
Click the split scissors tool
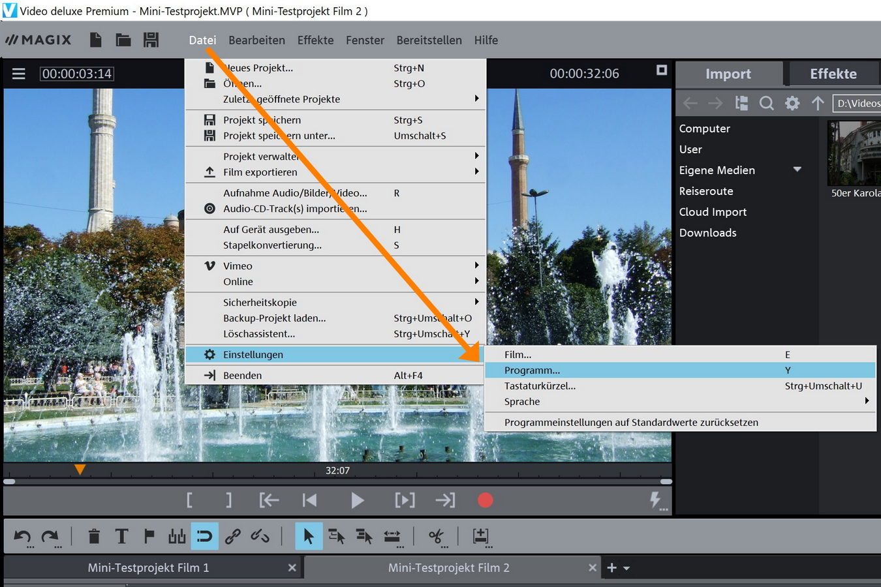pyautogui.click(x=437, y=537)
